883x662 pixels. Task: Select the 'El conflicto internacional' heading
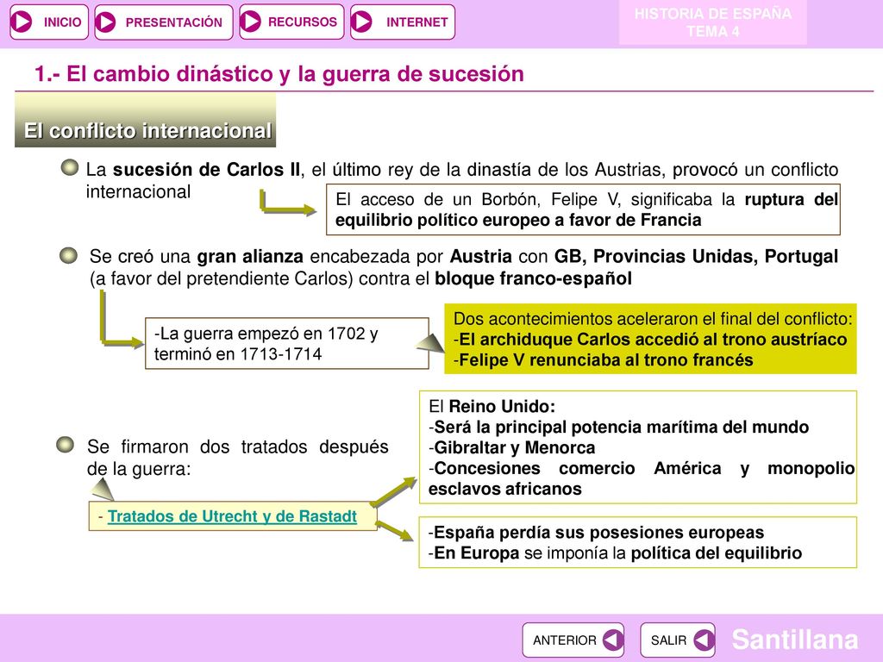click(x=147, y=131)
